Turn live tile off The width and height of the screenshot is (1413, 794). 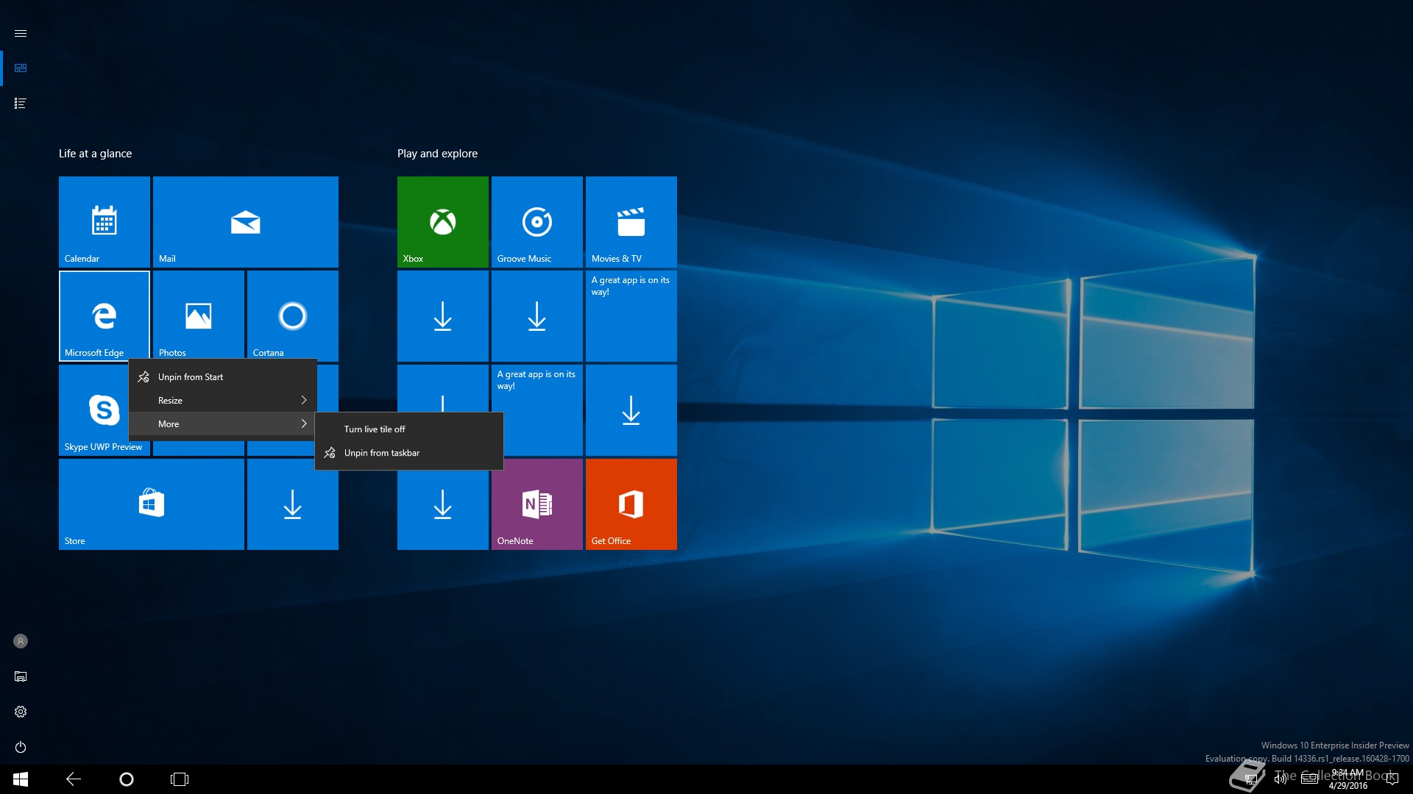[x=409, y=429]
